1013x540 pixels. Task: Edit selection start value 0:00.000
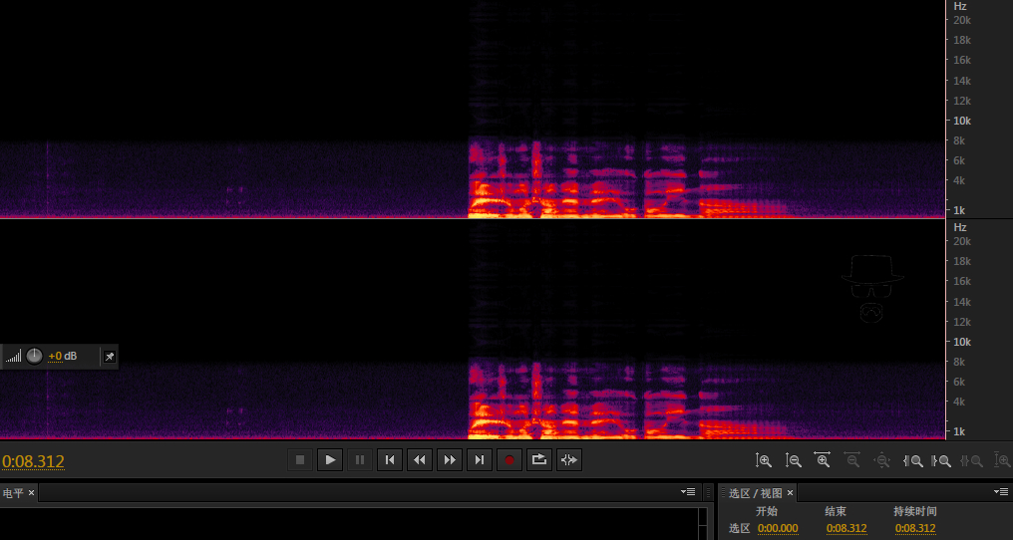point(778,528)
